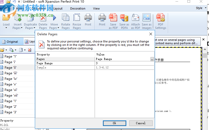Click the Resize Pages icon
This screenshot has width=209, height=130.
[x=77, y=18]
